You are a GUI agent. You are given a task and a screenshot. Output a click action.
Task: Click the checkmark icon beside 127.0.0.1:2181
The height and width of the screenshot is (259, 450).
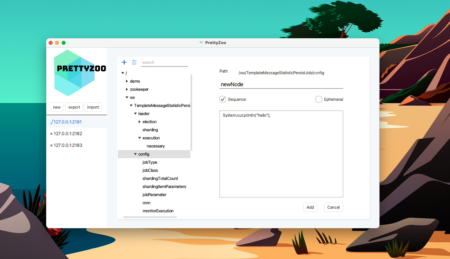(52, 122)
